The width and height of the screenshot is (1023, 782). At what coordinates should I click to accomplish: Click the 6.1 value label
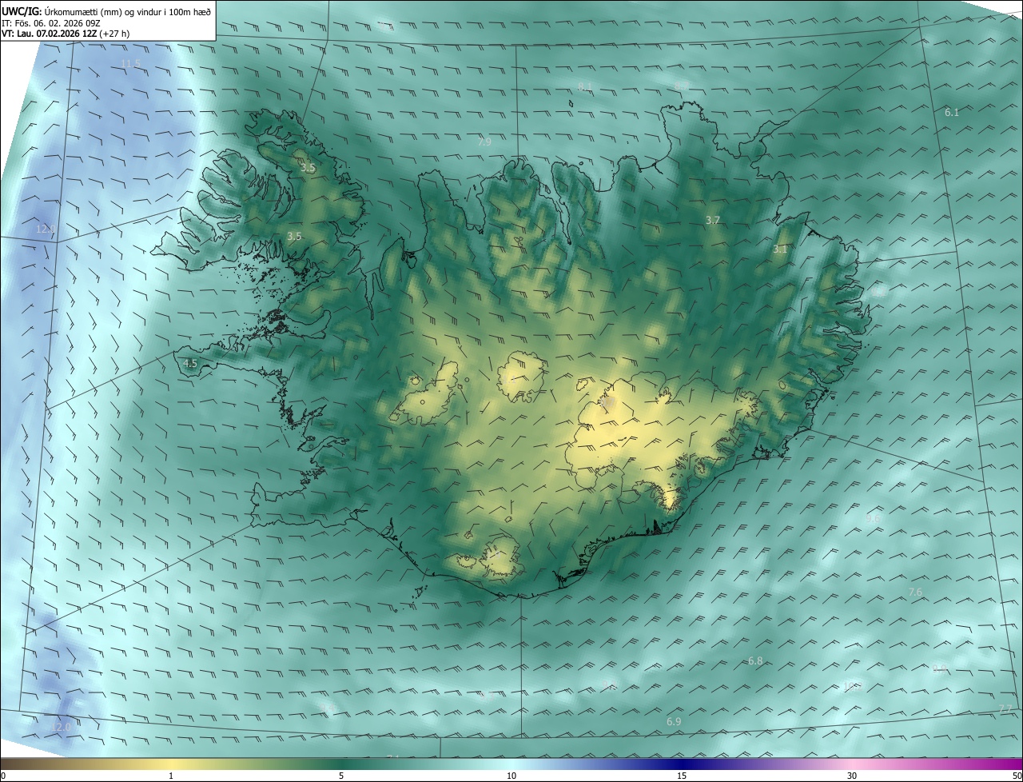(x=952, y=113)
